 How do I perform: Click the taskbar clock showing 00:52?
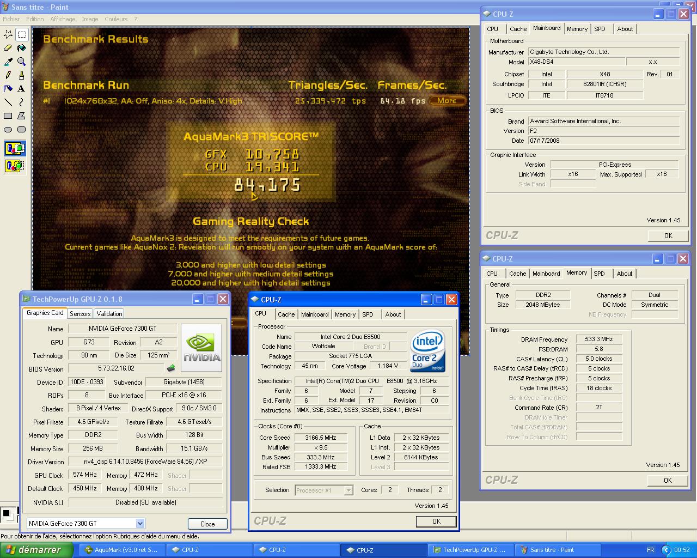click(682, 550)
